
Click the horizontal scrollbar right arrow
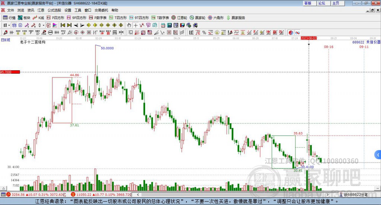(327, 195)
